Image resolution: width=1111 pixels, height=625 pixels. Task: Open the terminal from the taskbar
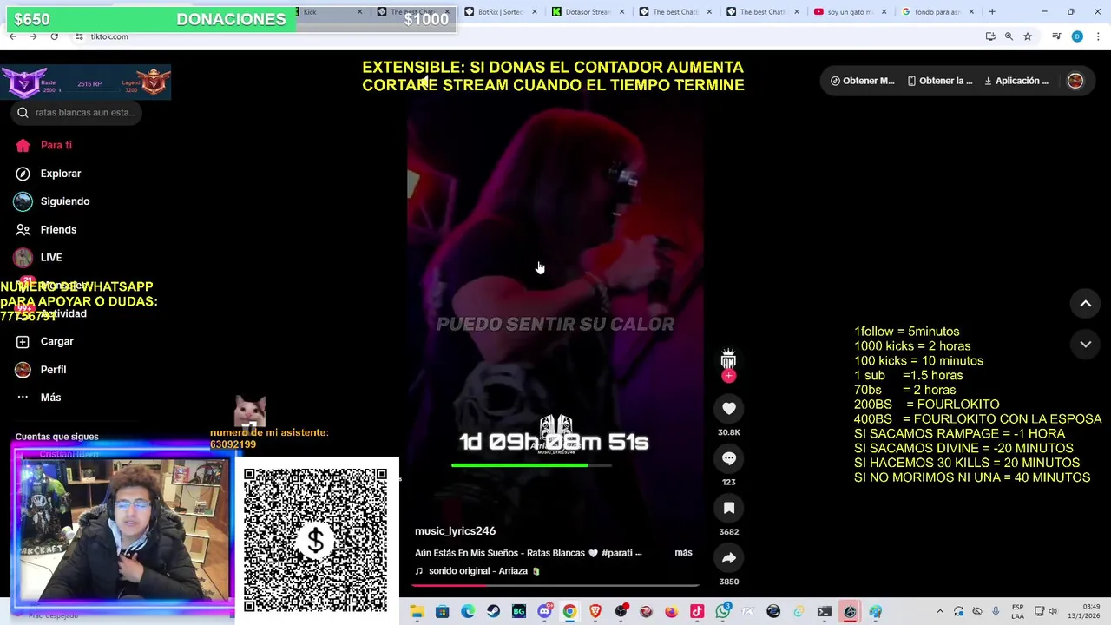tap(825, 612)
